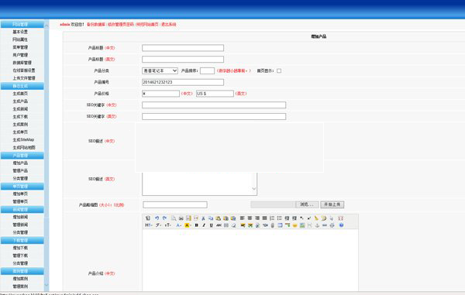Open 基本设置 in the sidebar

(20, 32)
